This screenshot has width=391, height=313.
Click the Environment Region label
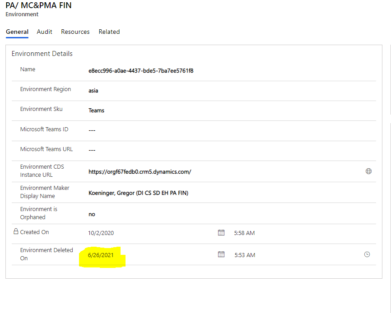pos(46,89)
